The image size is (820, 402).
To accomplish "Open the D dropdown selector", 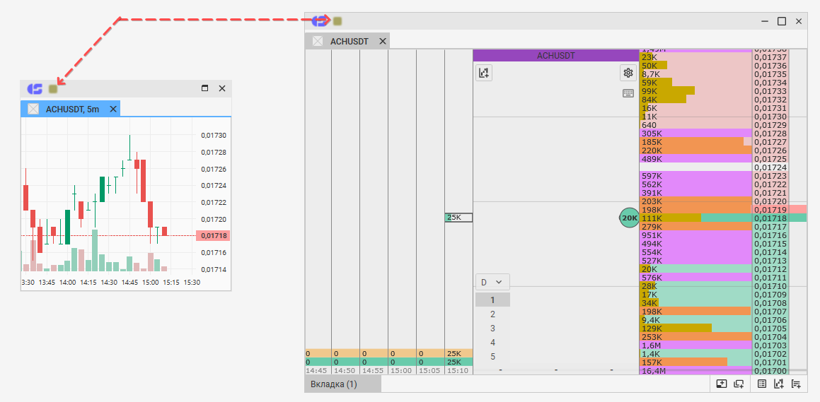I will tap(492, 282).
